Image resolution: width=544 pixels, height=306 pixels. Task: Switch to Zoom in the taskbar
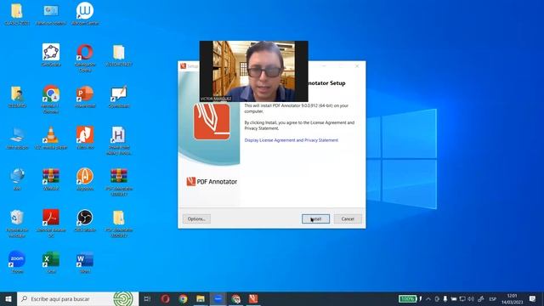coord(218,298)
